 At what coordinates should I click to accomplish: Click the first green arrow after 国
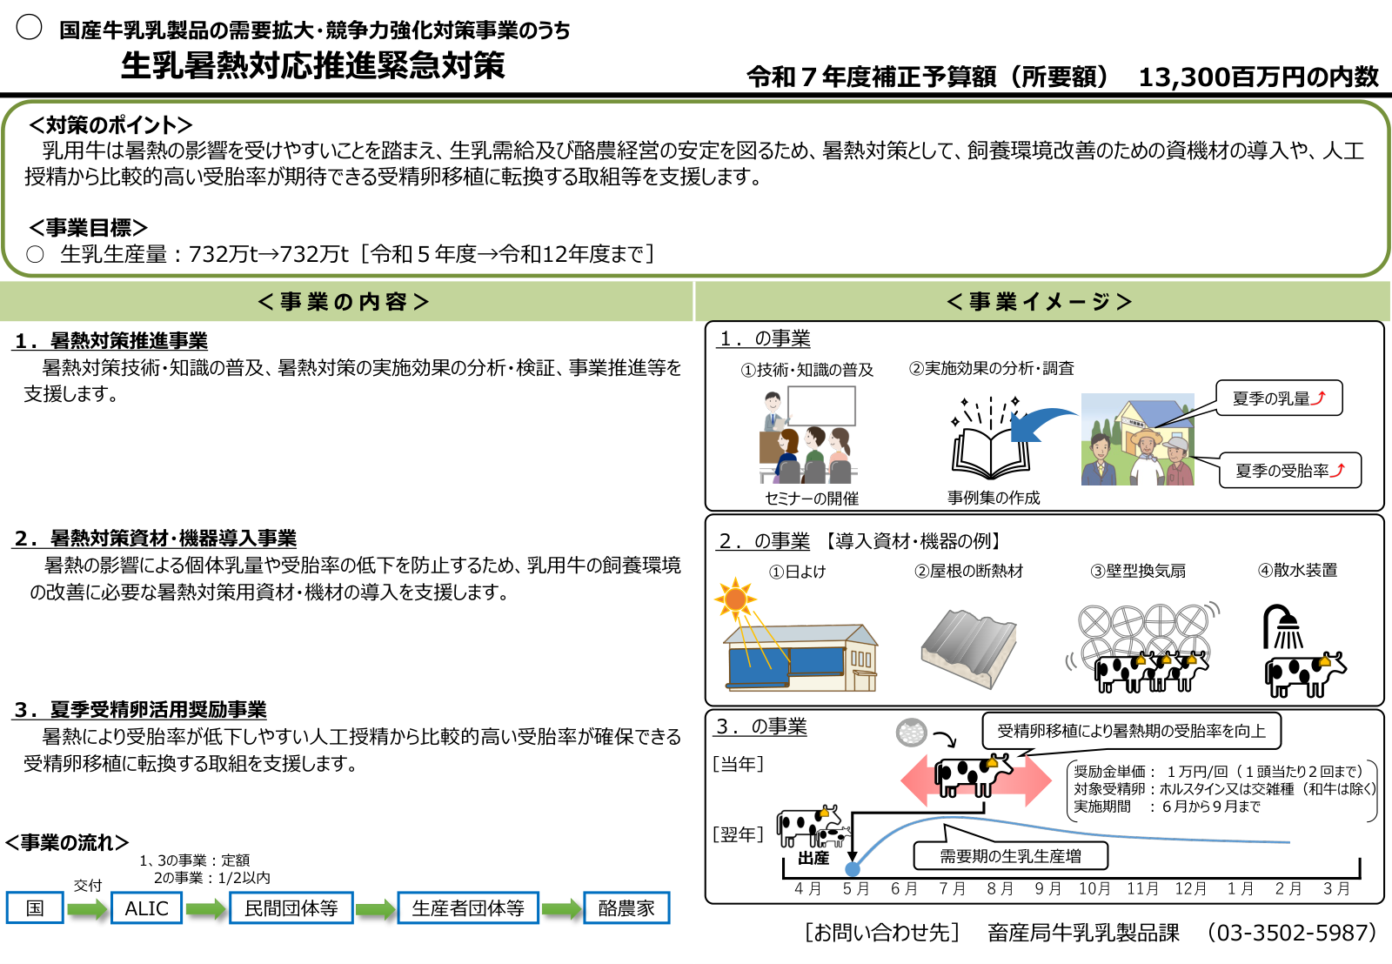click(x=87, y=910)
